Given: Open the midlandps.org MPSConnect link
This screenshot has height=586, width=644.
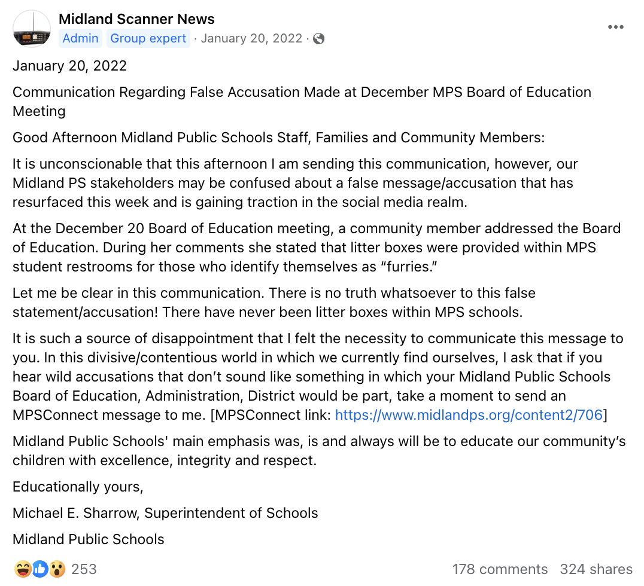Looking at the screenshot, I should [469, 415].
